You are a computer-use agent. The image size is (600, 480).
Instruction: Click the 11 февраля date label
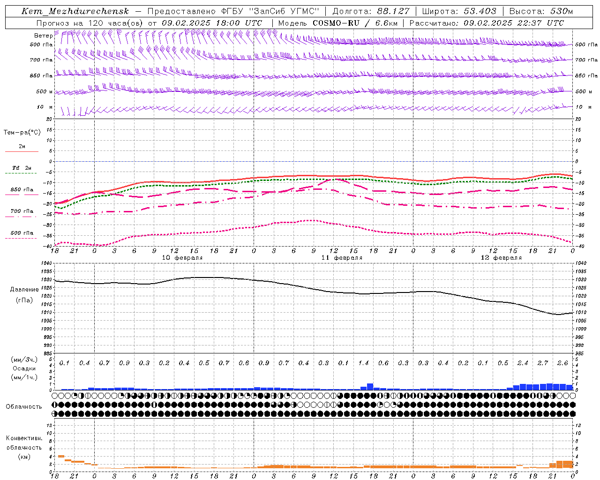(342, 258)
